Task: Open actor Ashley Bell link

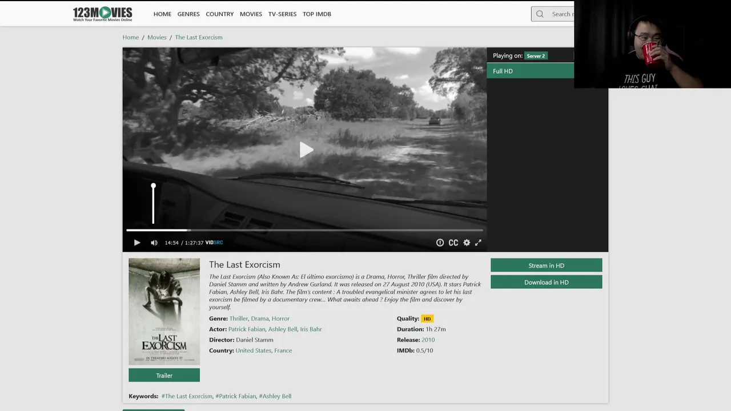Action: point(283,329)
